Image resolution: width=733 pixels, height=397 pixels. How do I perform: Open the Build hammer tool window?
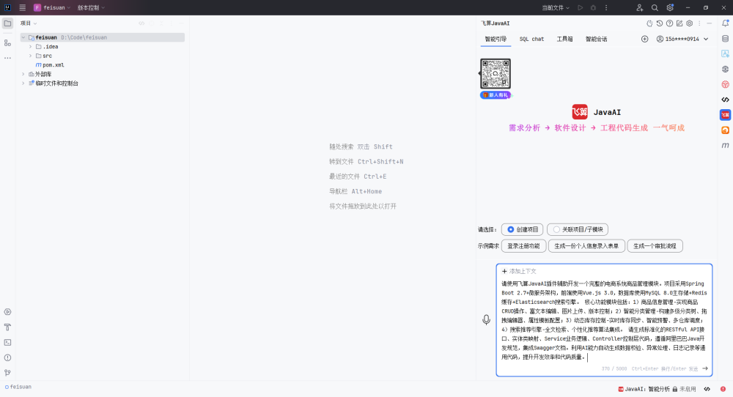(x=7, y=327)
